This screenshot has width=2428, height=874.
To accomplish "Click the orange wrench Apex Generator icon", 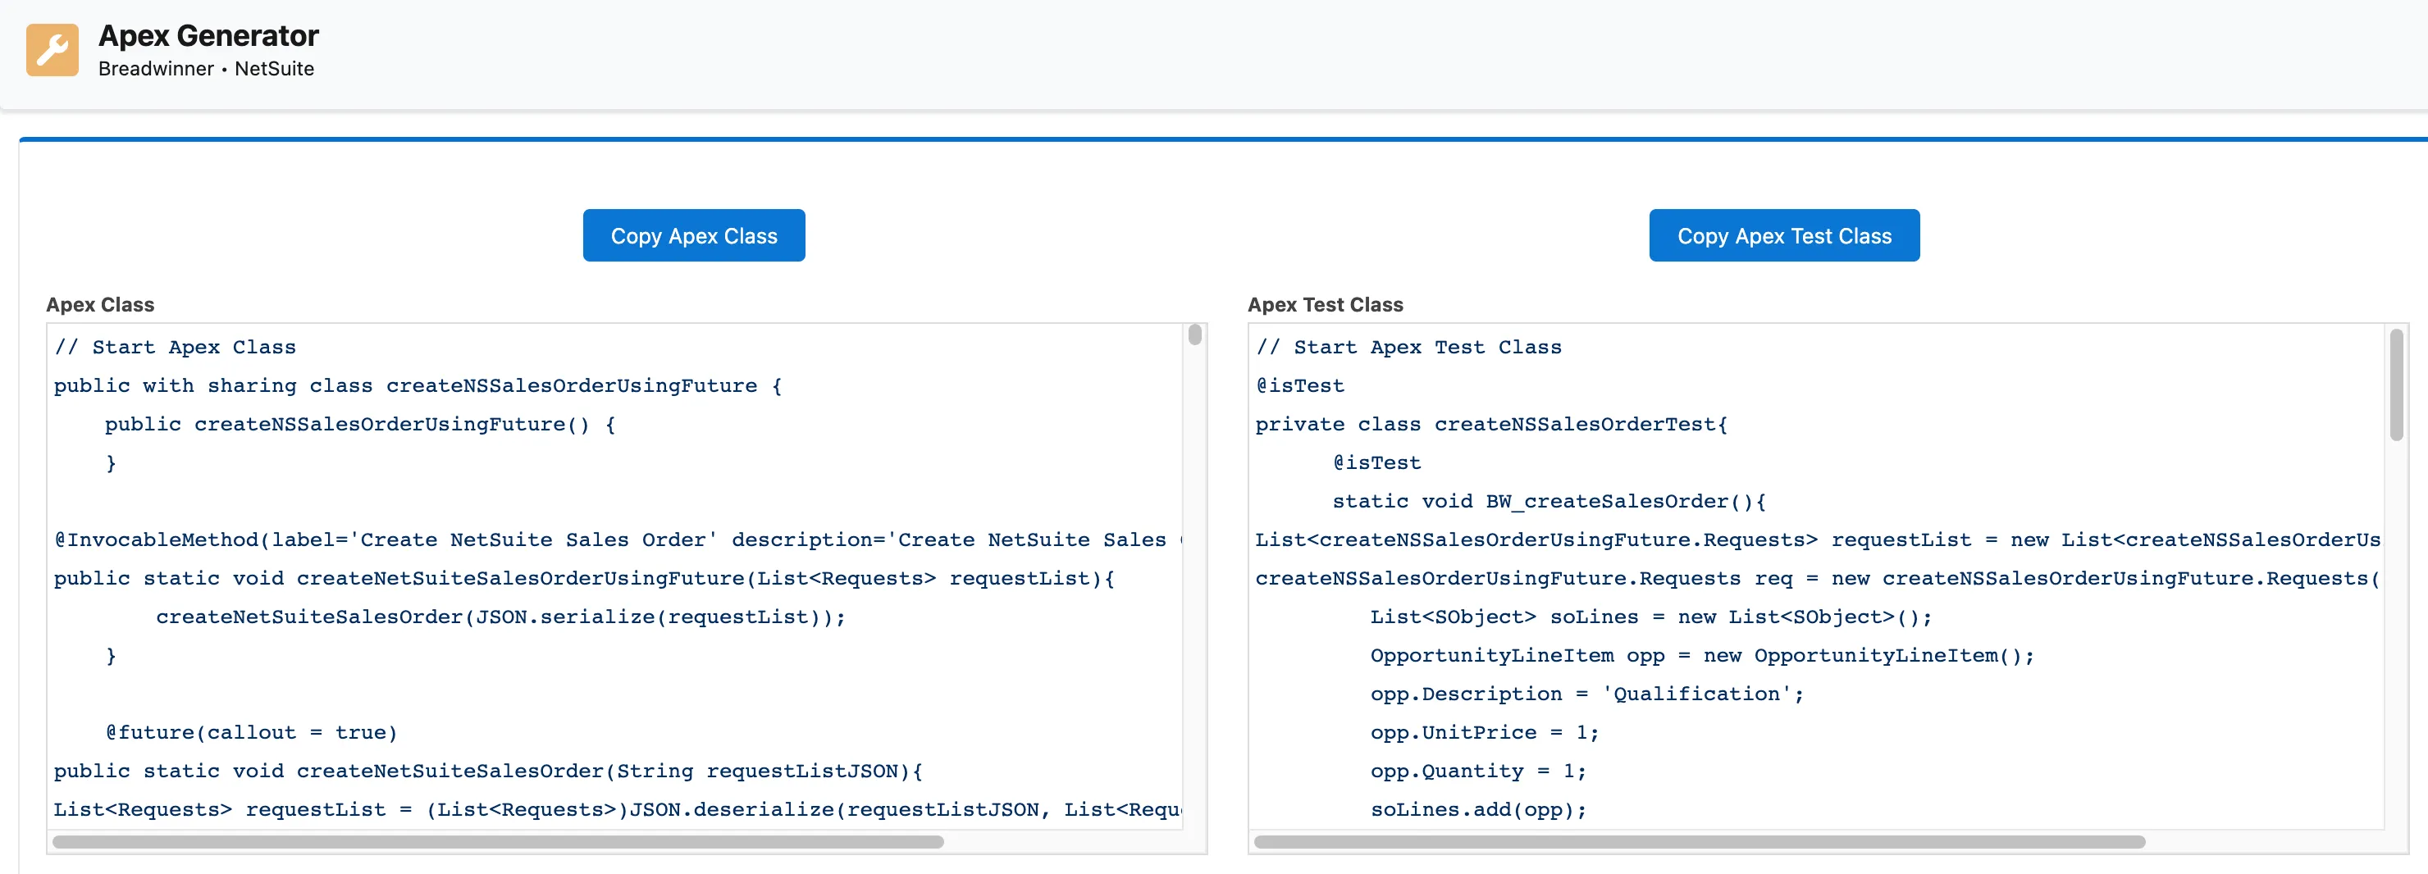I will (52, 50).
